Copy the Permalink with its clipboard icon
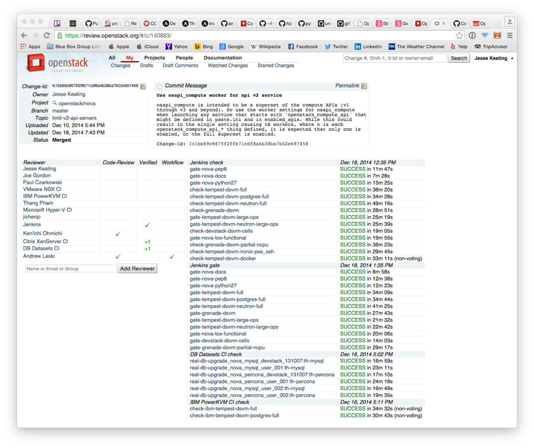Screen dimensions: 534x448 pyautogui.click(x=364, y=86)
